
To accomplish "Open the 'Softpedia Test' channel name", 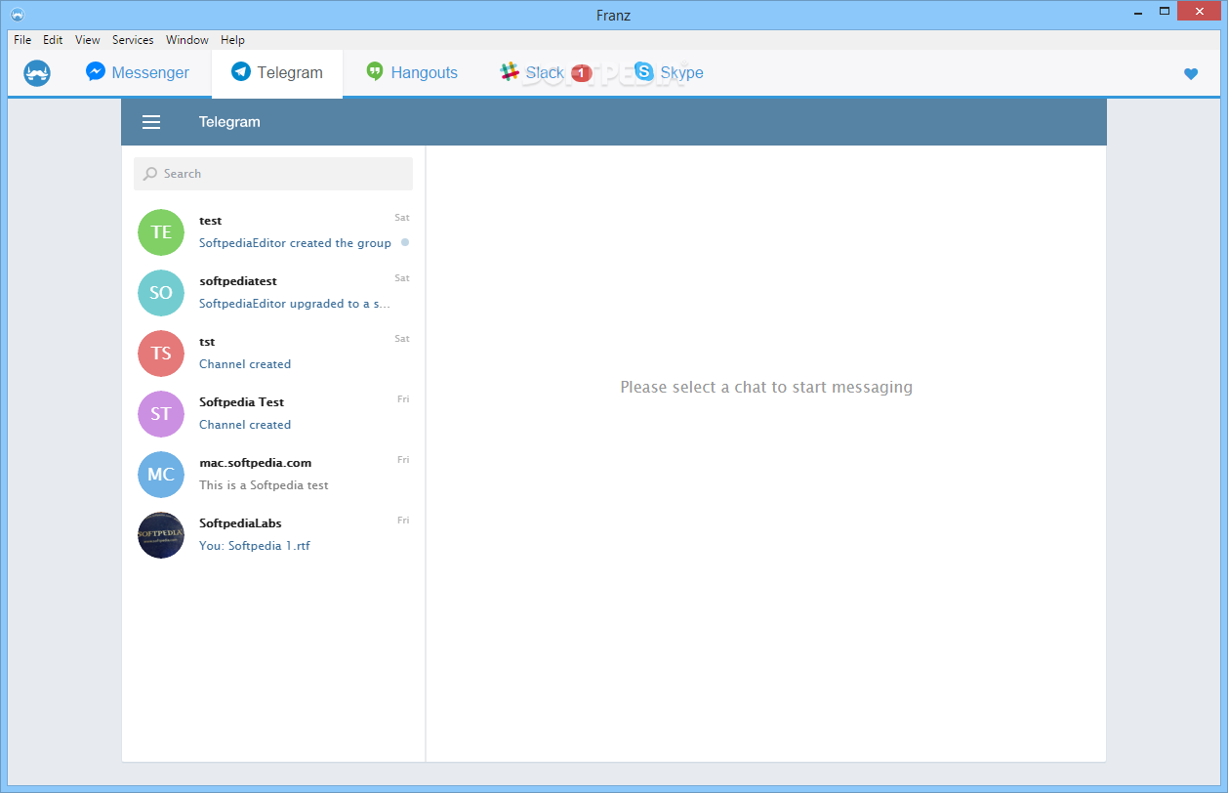I will [x=241, y=402].
